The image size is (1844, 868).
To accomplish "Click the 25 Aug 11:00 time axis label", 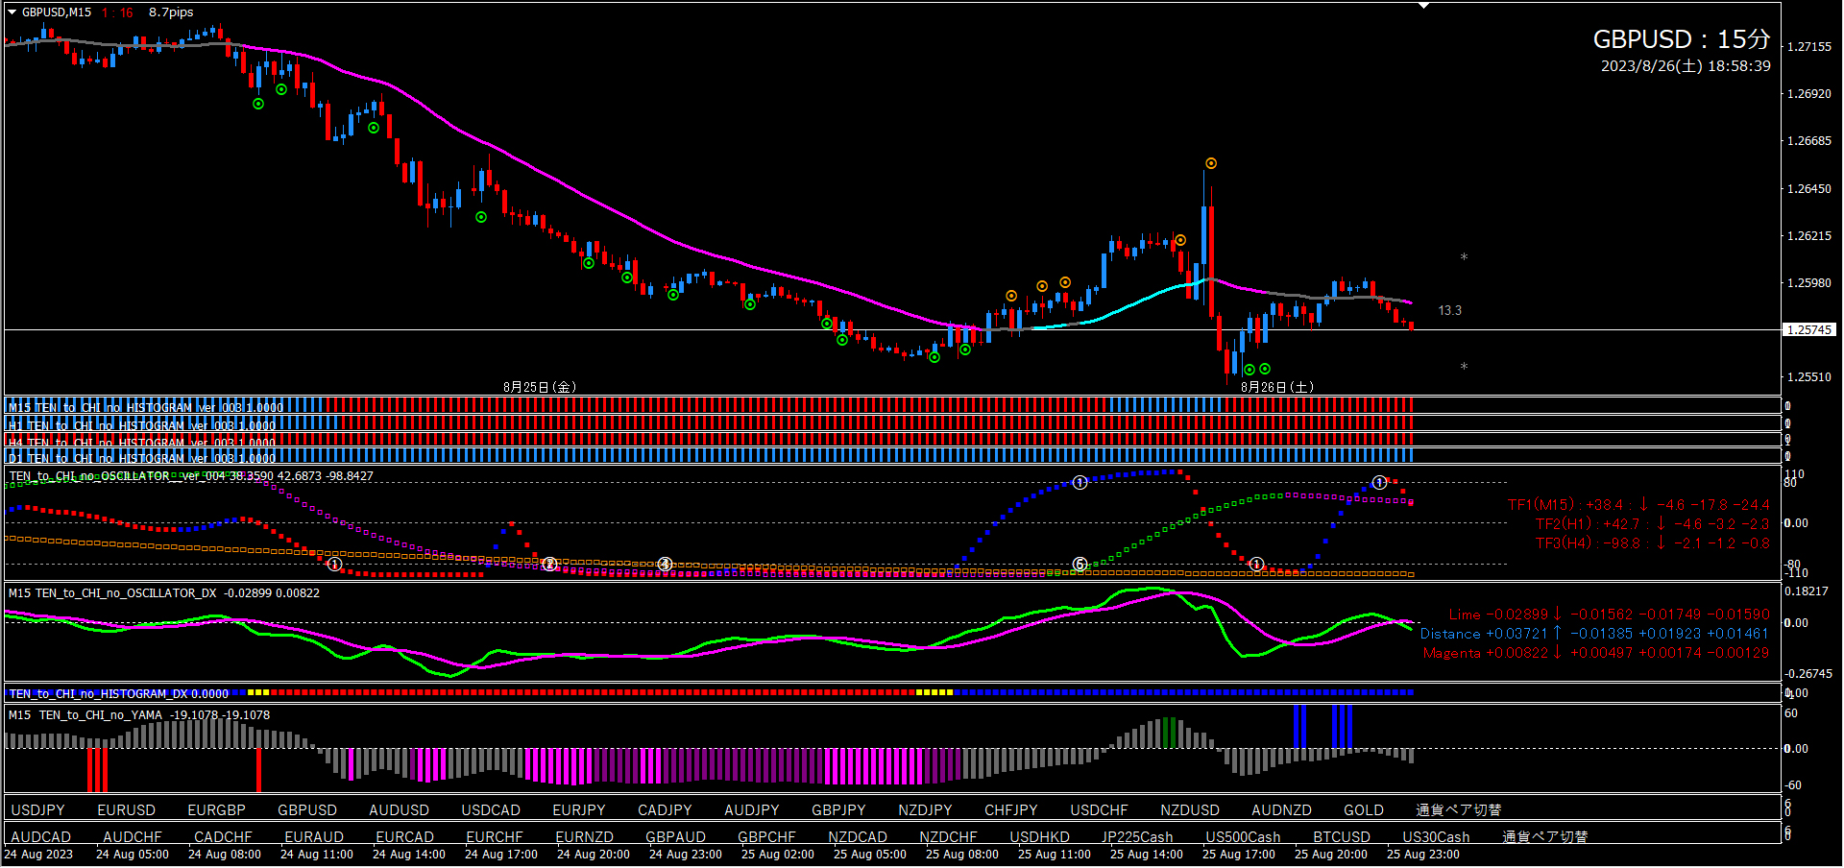I will coord(1055,855).
